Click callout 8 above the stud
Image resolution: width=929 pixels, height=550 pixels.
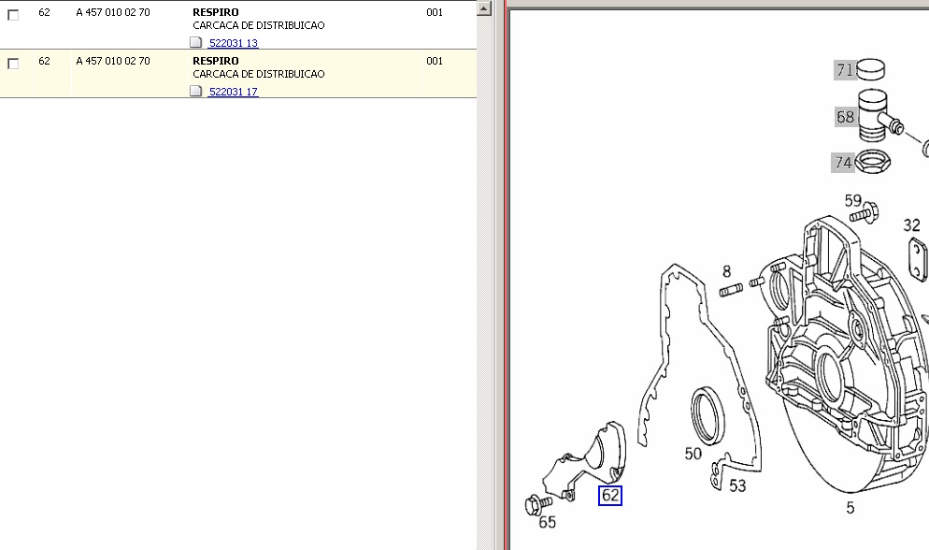(726, 272)
